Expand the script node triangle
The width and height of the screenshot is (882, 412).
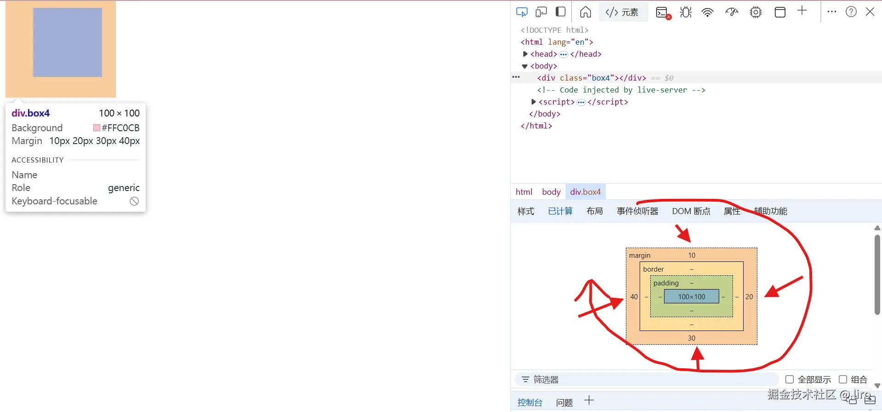(x=533, y=102)
